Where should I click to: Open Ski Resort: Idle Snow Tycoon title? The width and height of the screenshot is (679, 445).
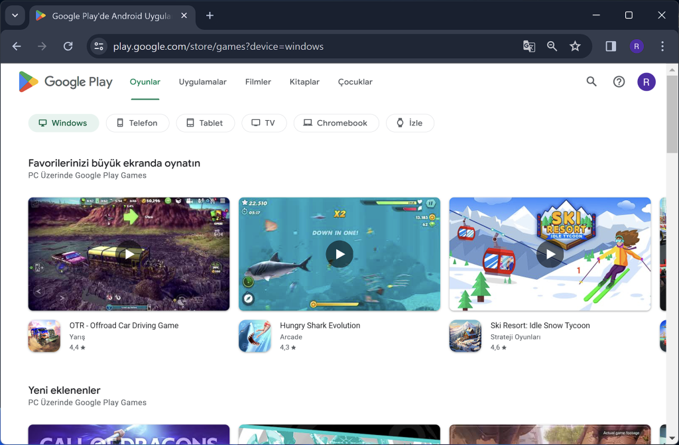coord(540,326)
